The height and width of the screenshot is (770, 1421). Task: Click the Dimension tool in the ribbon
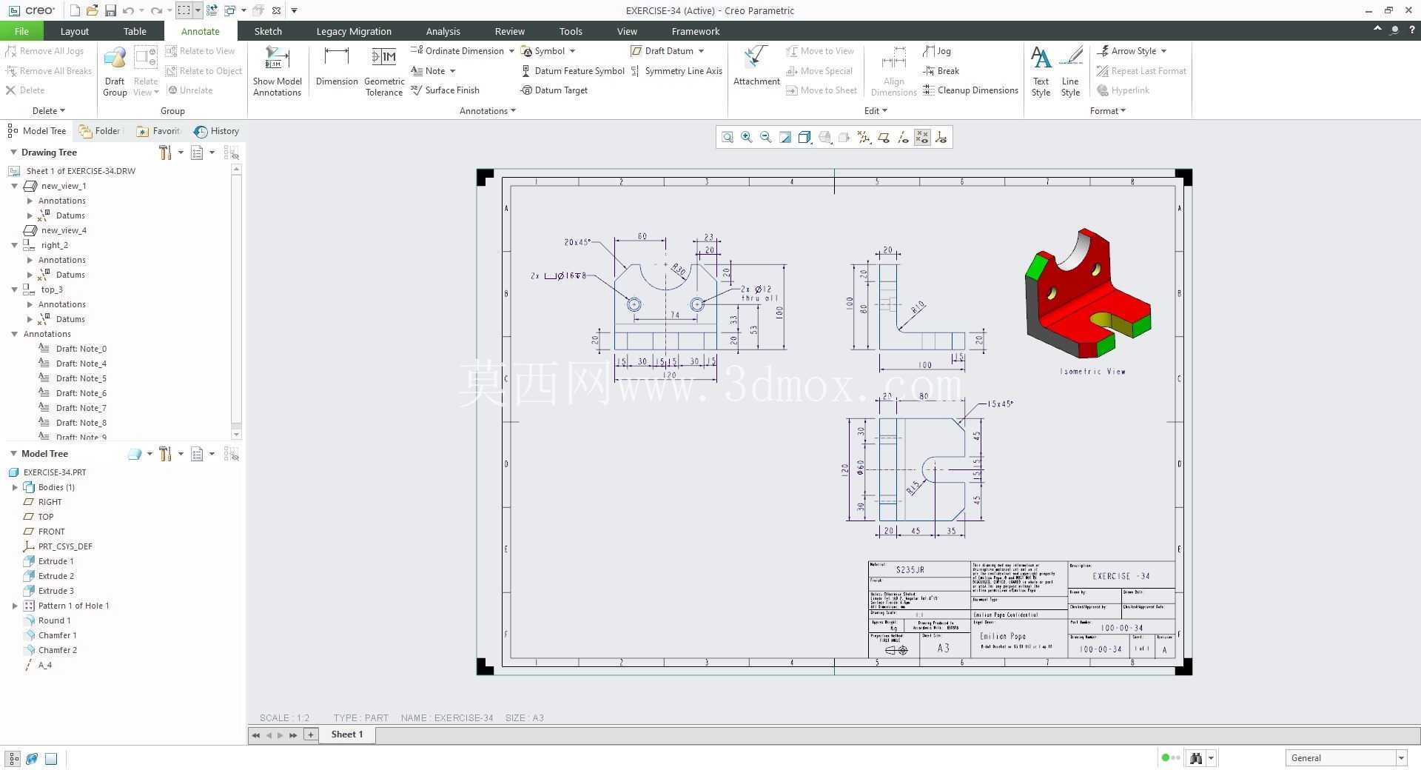(x=337, y=67)
